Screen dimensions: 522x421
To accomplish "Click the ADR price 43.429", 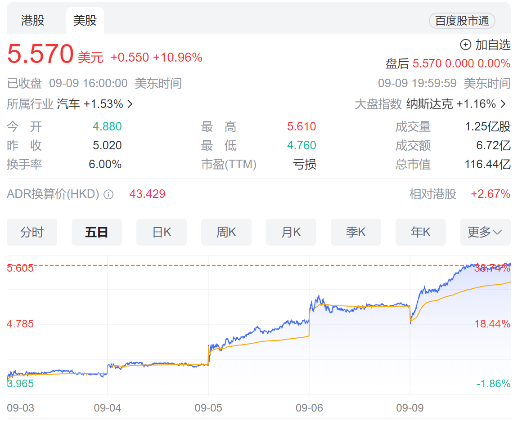I will (x=148, y=194).
